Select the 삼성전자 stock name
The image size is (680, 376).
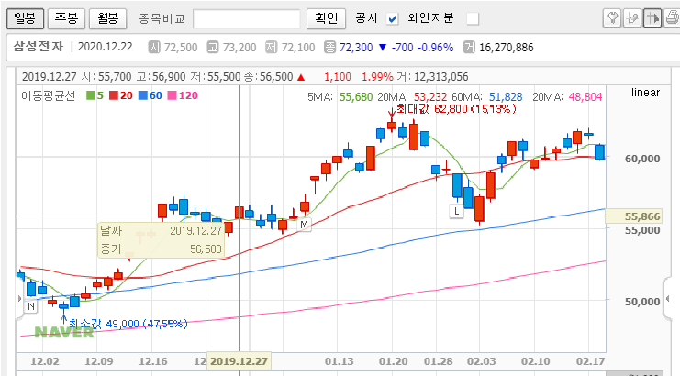[x=39, y=47]
